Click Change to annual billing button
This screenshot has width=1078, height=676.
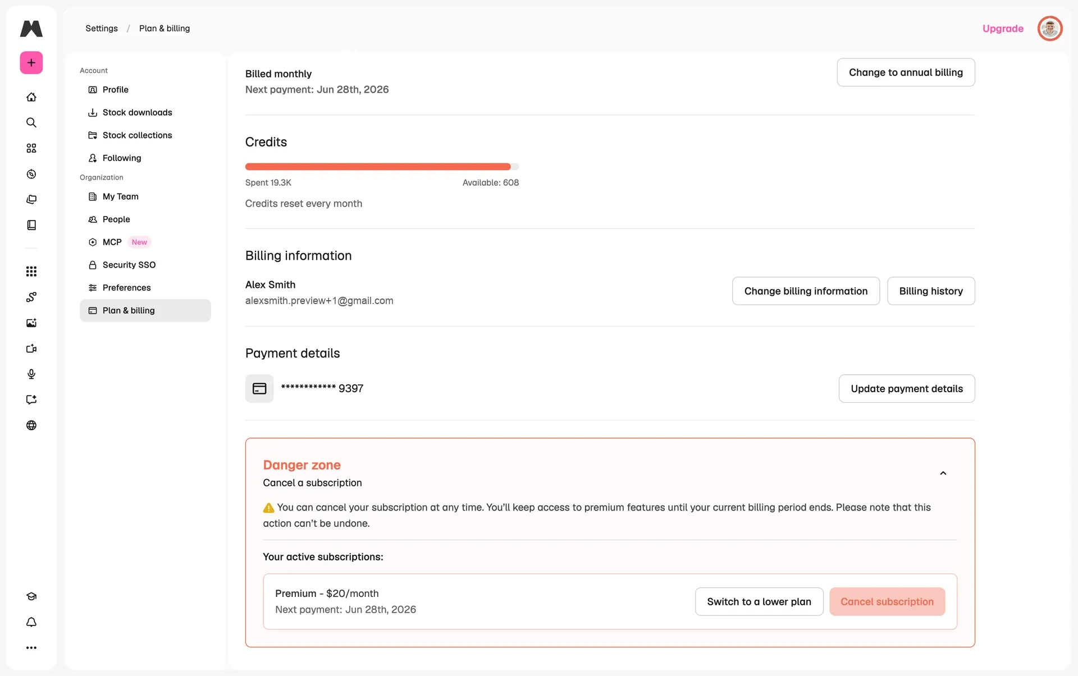(x=906, y=72)
